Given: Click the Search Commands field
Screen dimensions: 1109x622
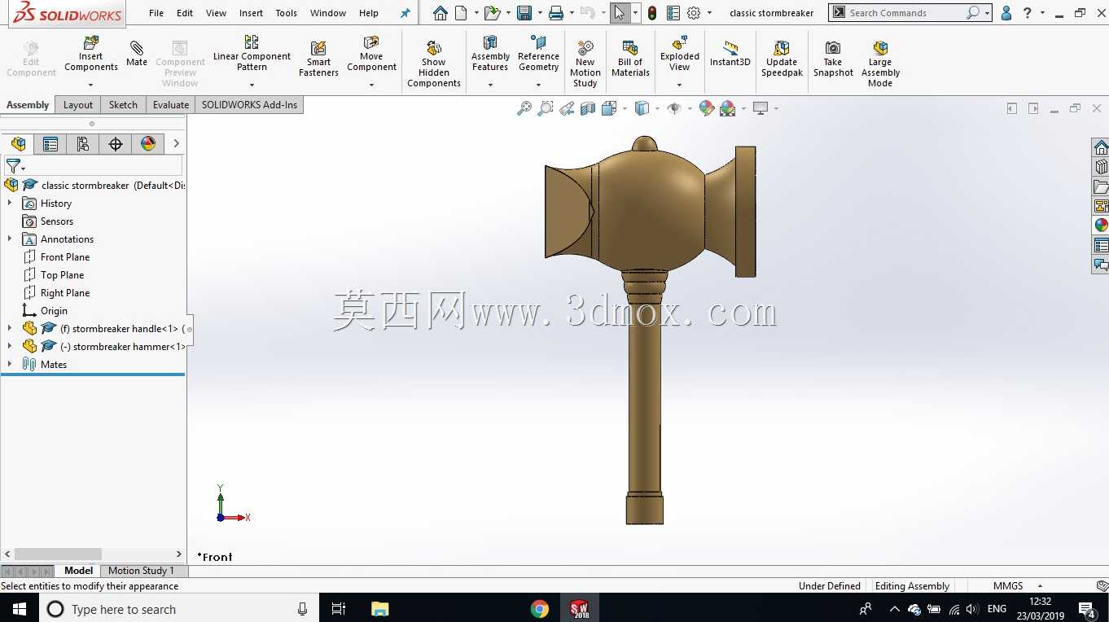Looking at the screenshot, I should (904, 13).
